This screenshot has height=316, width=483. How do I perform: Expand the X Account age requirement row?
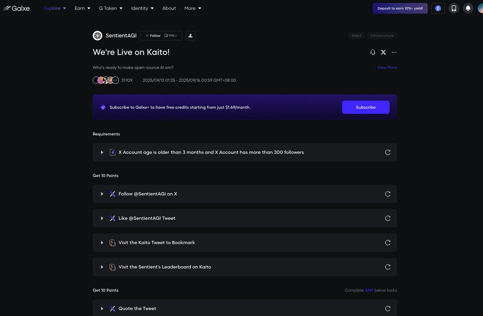(x=245, y=152)
